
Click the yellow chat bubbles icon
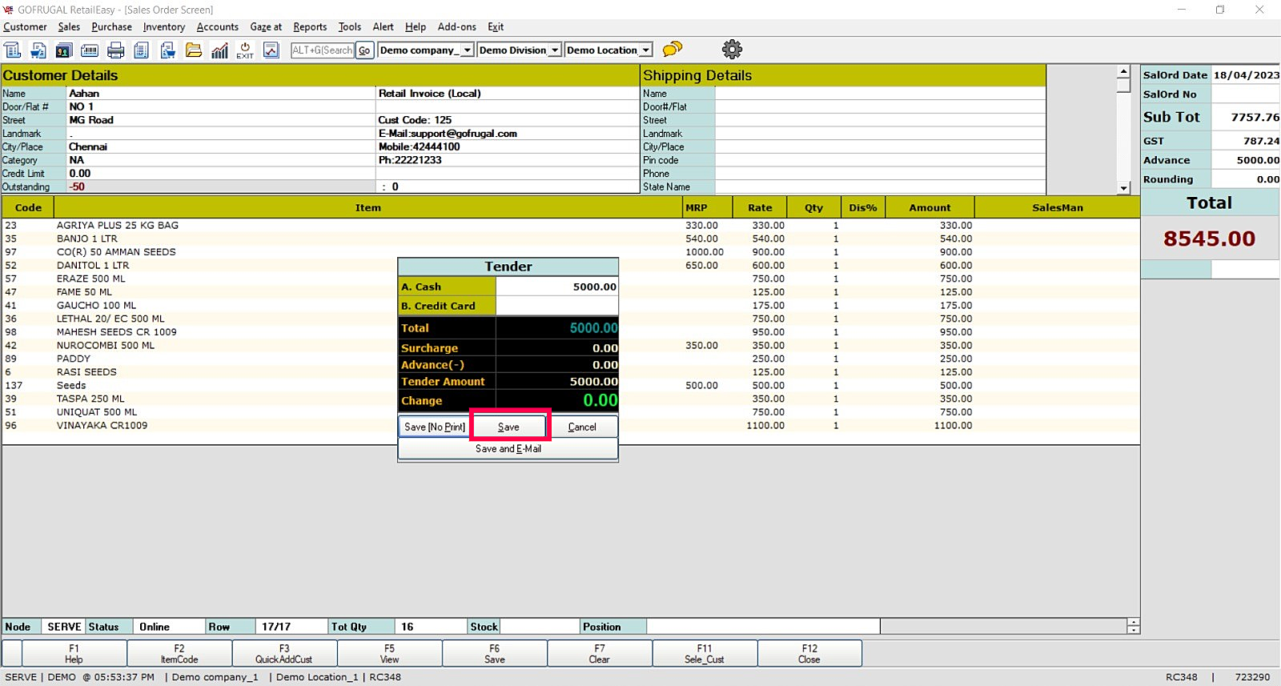[673, 50]
